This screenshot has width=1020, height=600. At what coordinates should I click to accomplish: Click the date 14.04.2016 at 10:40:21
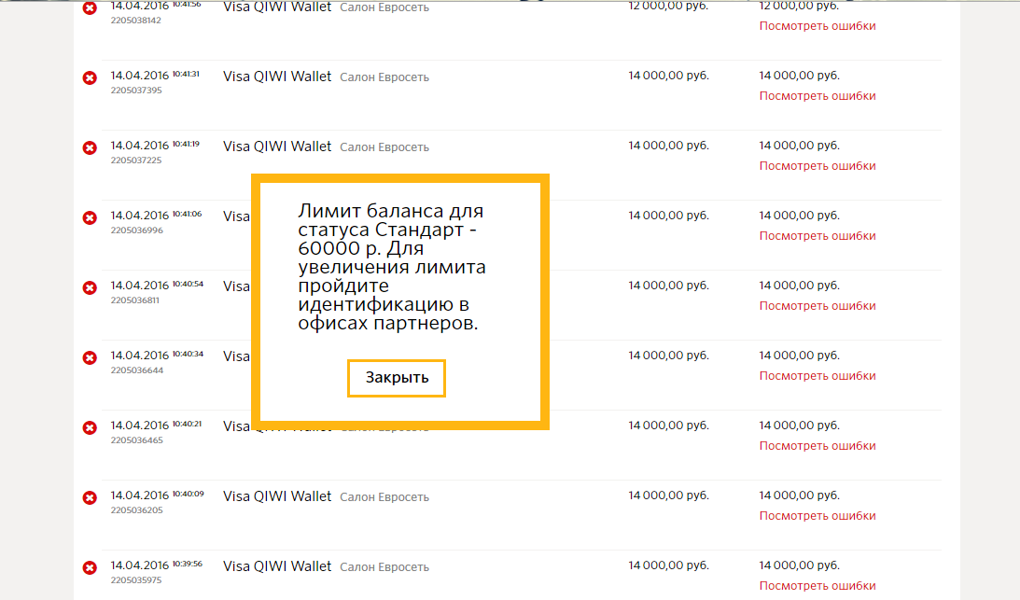139,425
